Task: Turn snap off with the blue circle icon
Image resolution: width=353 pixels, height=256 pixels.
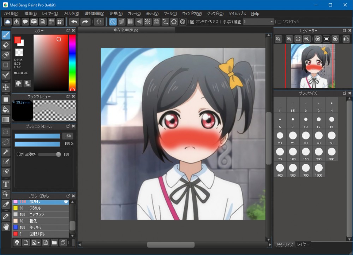Action: pos(113,22)
